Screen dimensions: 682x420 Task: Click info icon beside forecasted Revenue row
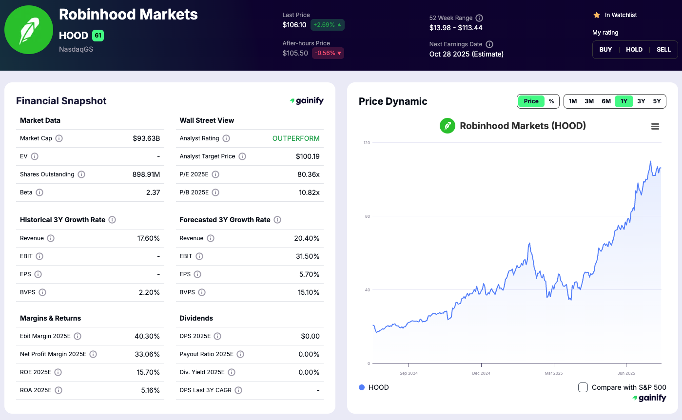tap(211, 238)
